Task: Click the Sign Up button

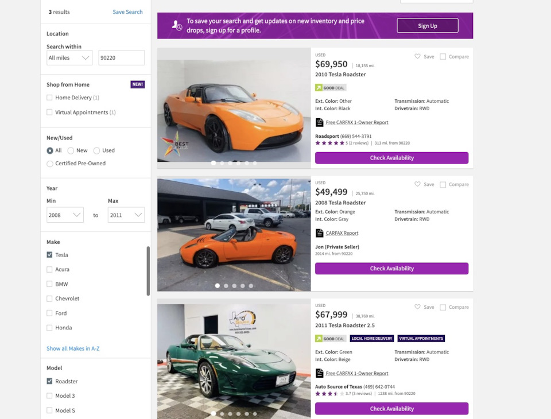Action: 427,26
